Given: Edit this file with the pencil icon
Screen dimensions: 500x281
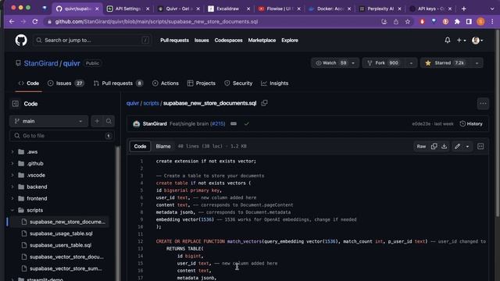Looking at the screenshot, I should [457, 146].
